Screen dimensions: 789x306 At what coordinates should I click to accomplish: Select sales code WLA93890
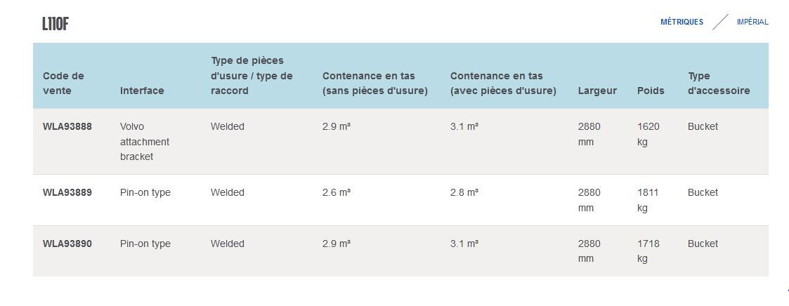67,244
